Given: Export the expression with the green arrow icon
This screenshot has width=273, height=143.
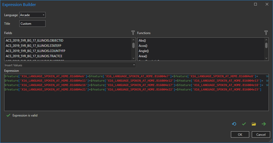Looking at the screenshot, I should [x=264, y=124].
